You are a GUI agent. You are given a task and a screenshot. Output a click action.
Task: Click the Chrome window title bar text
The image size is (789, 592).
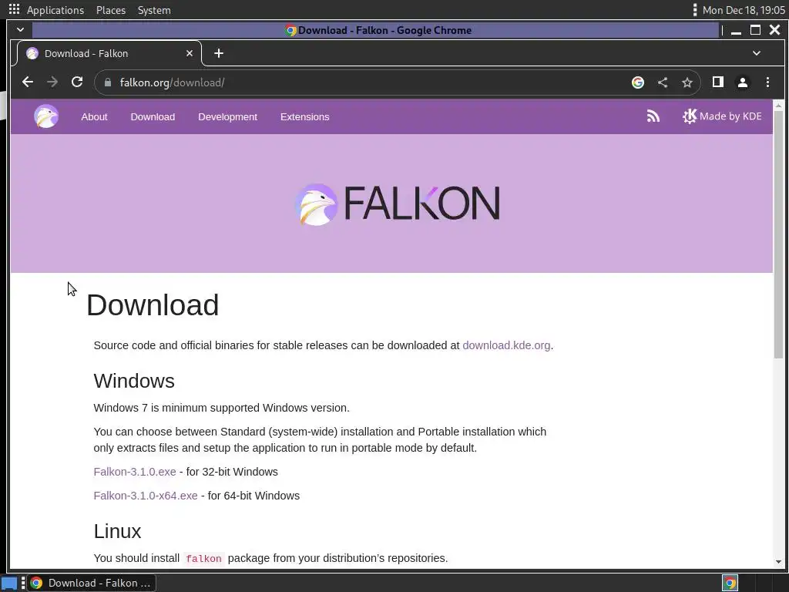tap(384, 30)
